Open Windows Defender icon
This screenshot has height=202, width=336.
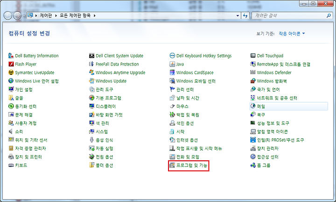tap(253, 72)
